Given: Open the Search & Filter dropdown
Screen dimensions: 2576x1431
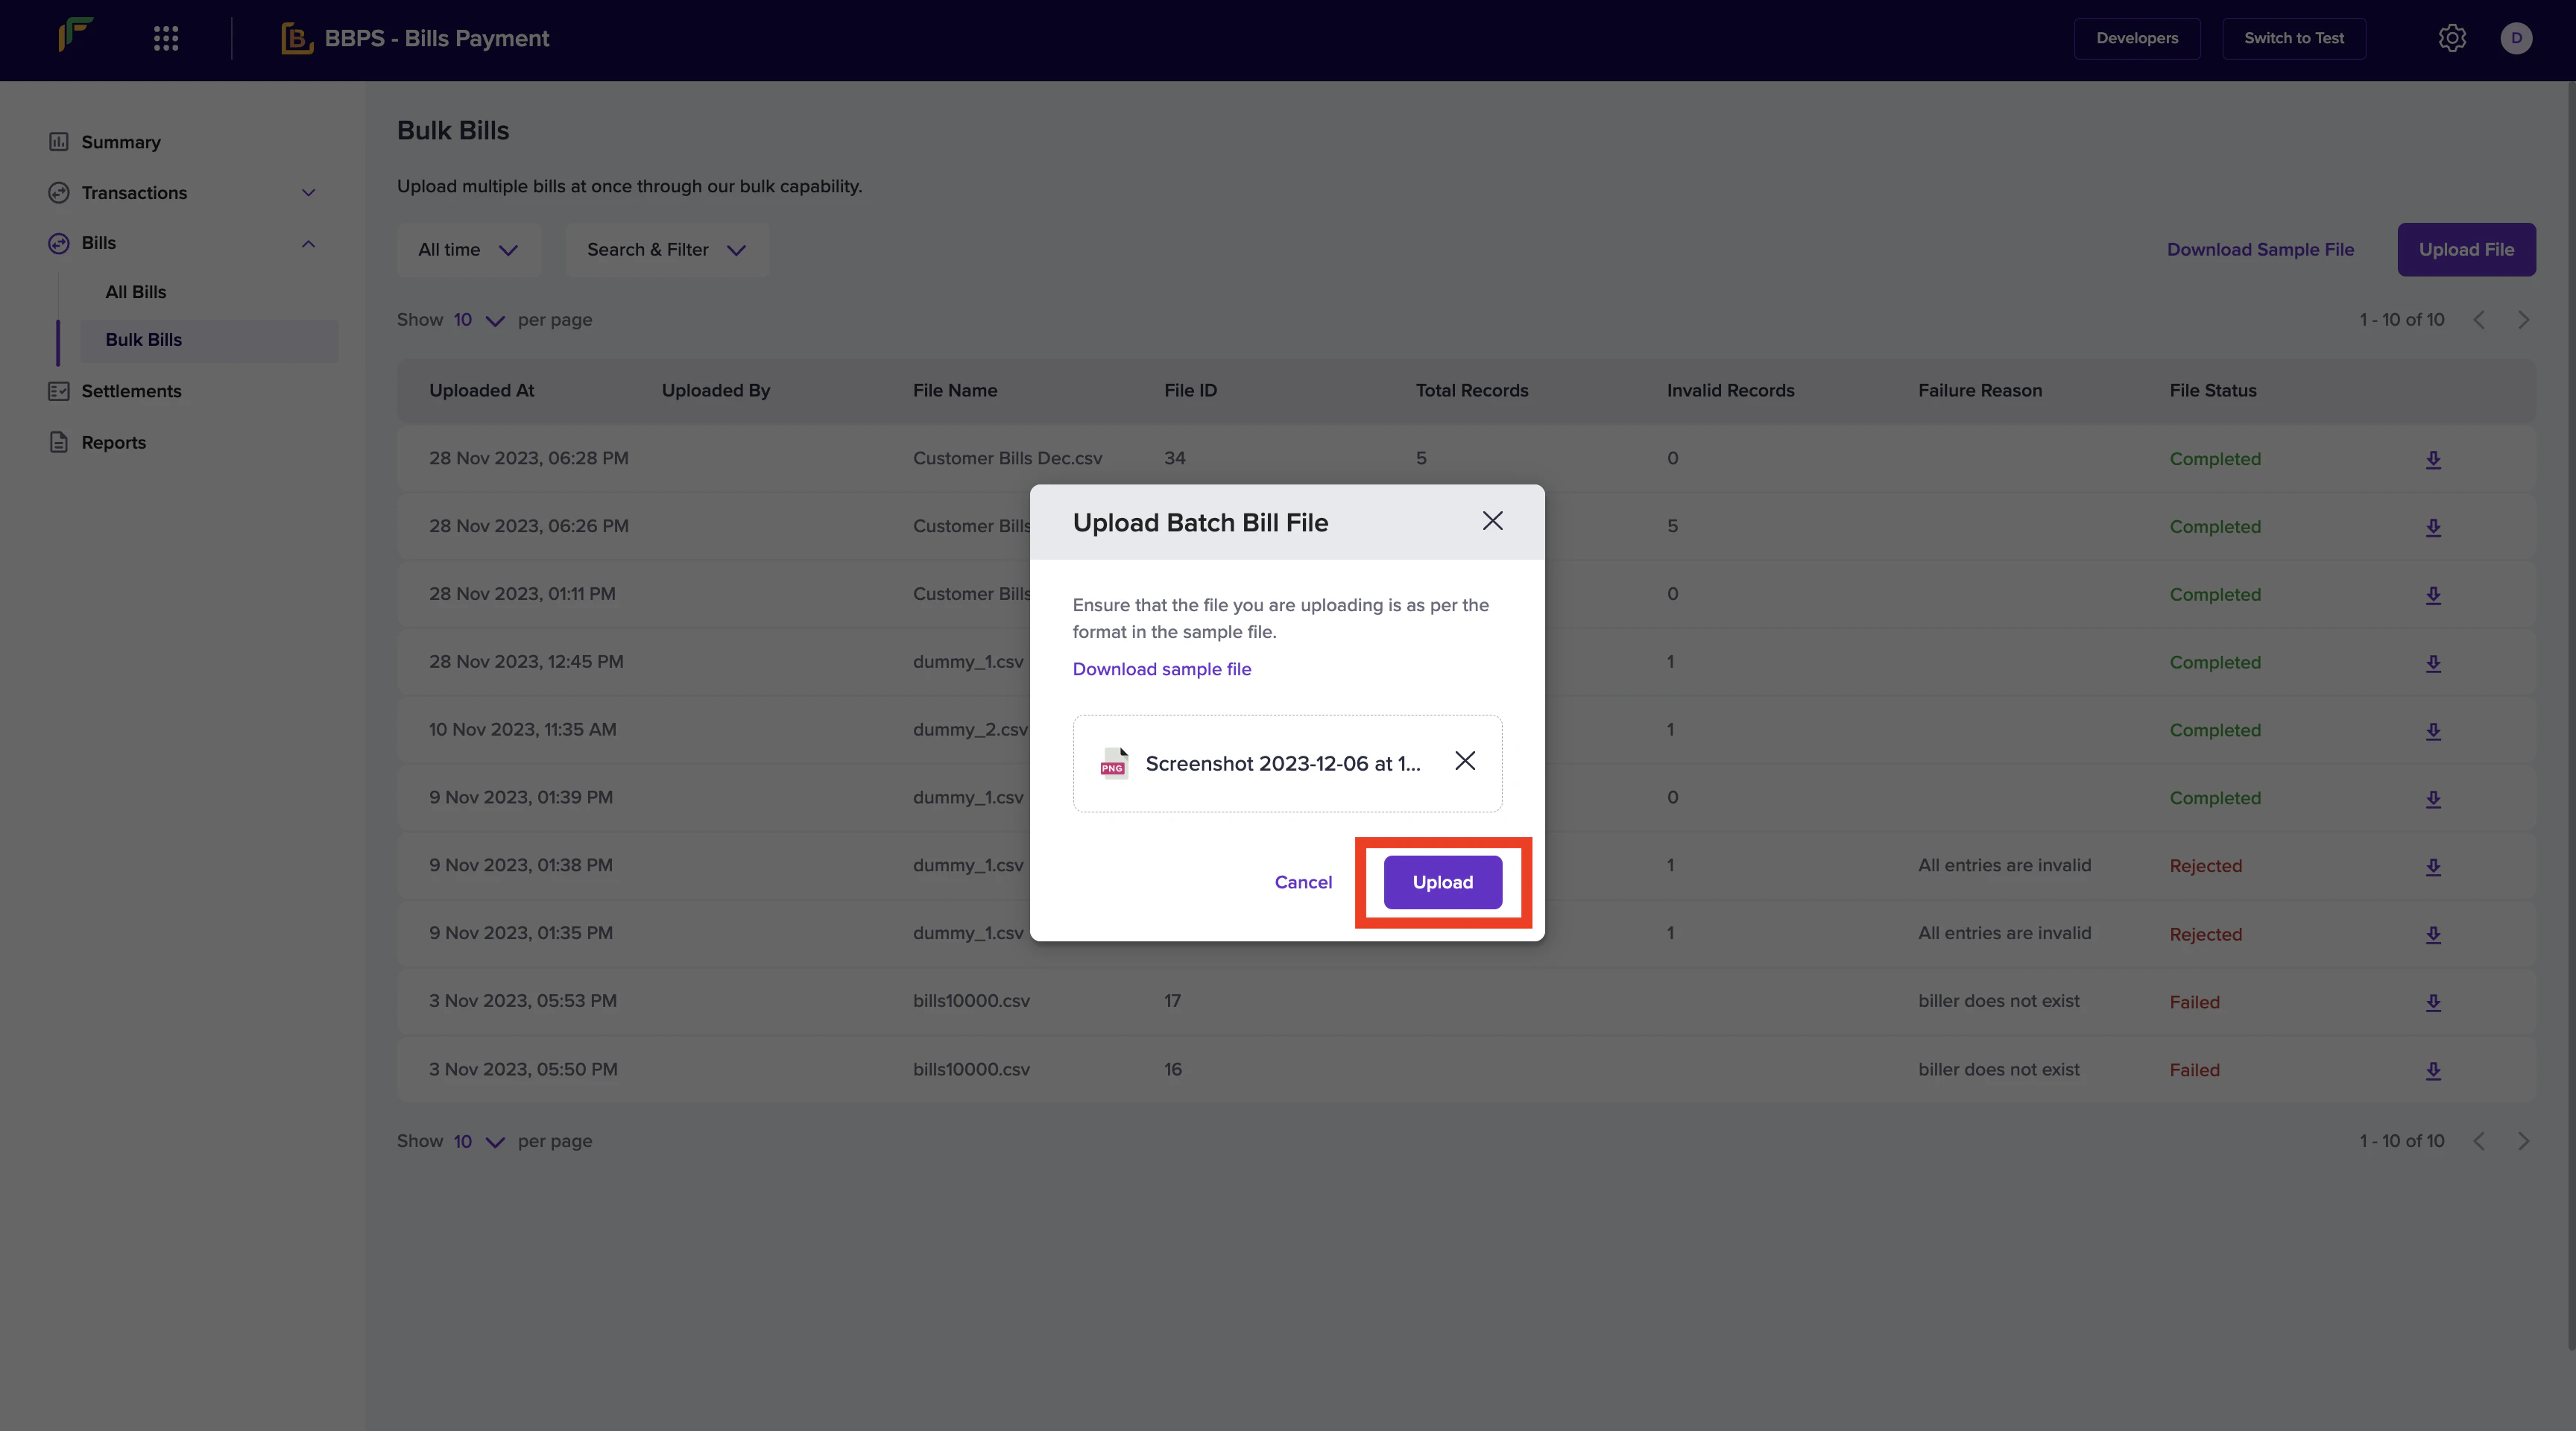Looking at the screenshot, I should click(x=666, y=250).
